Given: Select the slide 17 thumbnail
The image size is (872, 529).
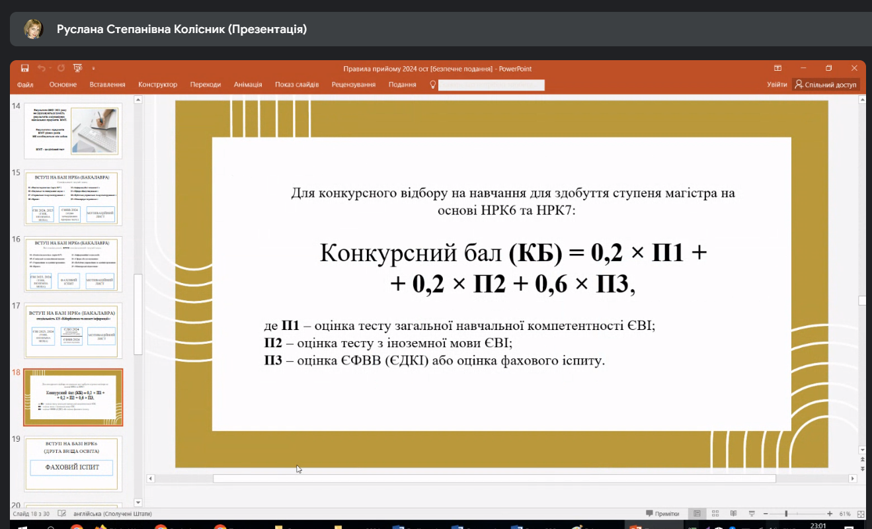Looking at the screenshot, I should click(x=73, y=331).
